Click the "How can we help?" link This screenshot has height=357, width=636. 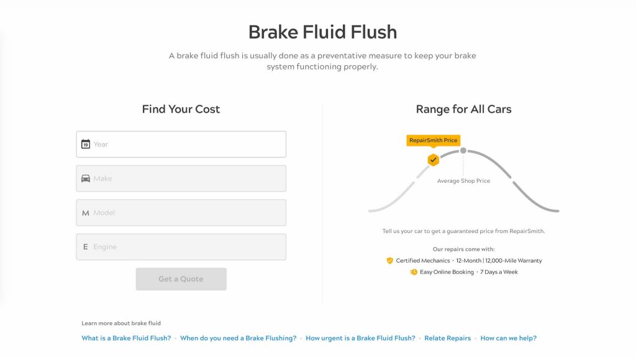(x=509, y=338)
